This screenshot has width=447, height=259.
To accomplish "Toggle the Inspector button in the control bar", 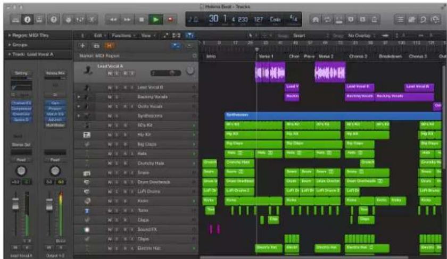I will click(28, 19).
